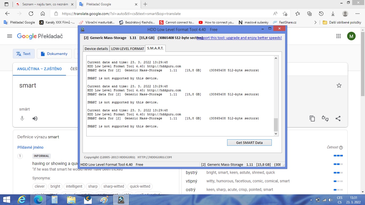Screen dimensions: 365x205
Task: Open a new browser tab
Action: click(145, 4)
